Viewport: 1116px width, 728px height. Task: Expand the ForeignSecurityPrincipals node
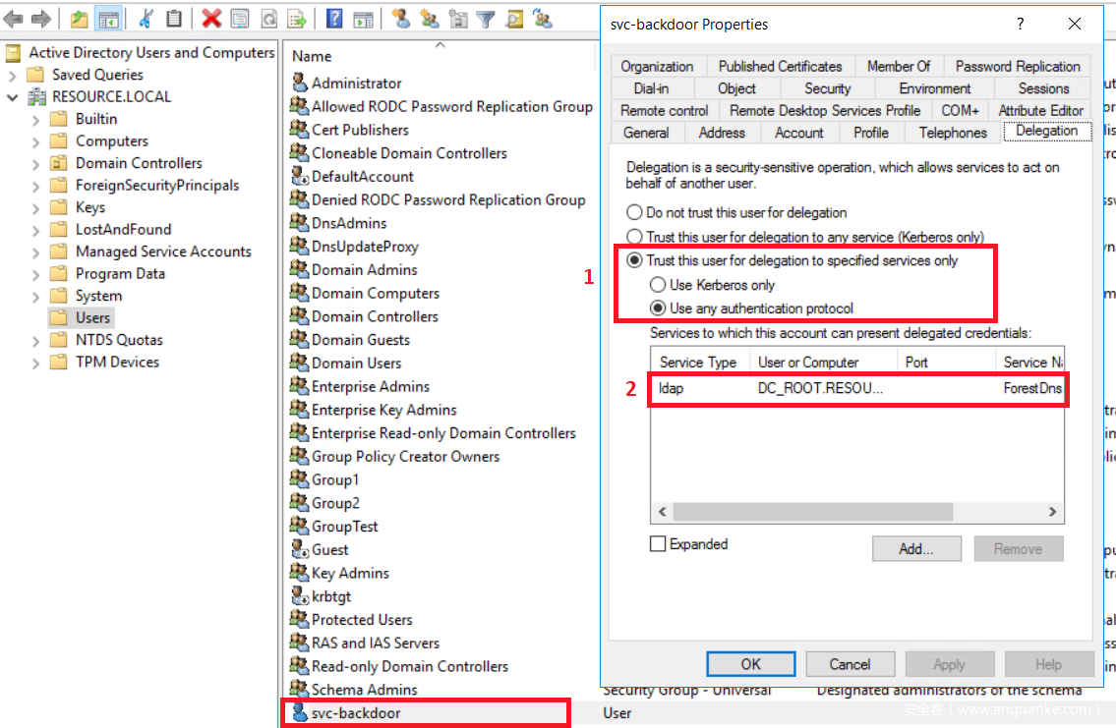(x=35, y=186)
